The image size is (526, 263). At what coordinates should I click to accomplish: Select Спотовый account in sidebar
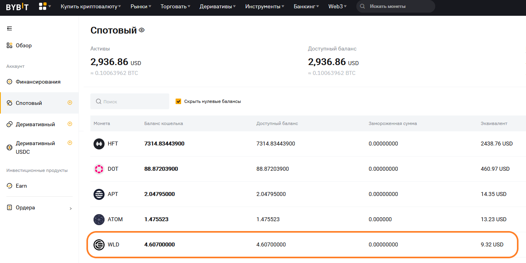29,103
